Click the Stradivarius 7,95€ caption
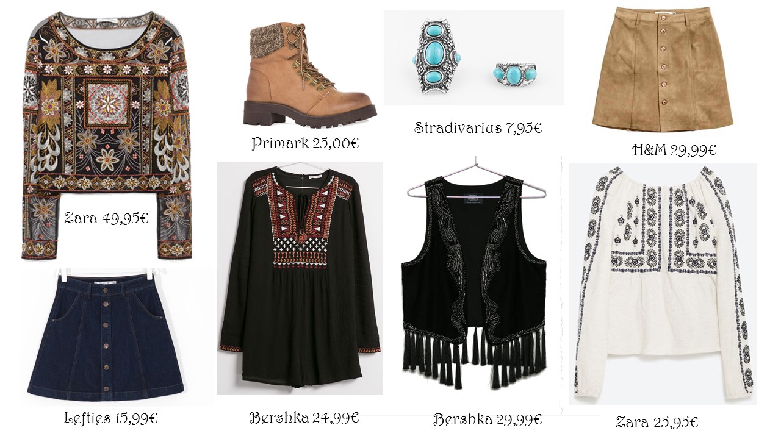781x439 pixels. (x=478, y=128)
